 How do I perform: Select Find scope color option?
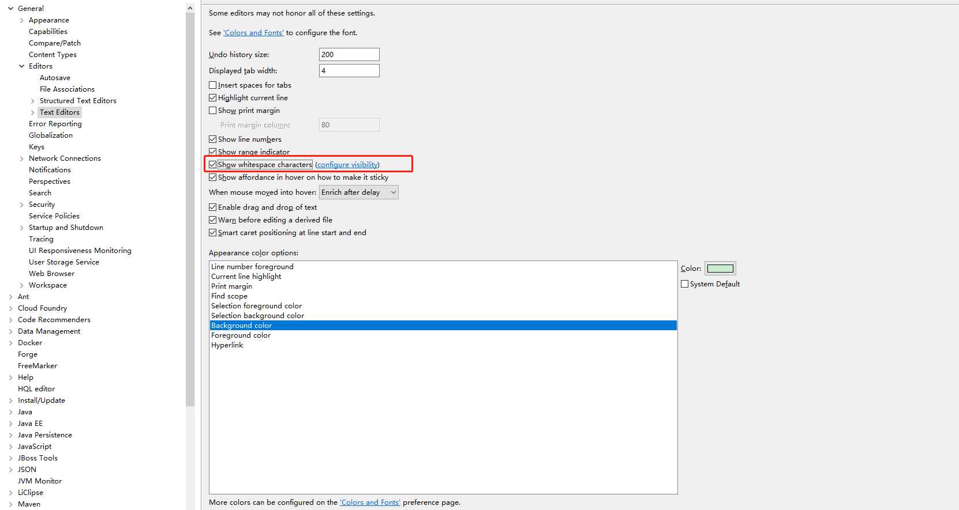[443, 296]
